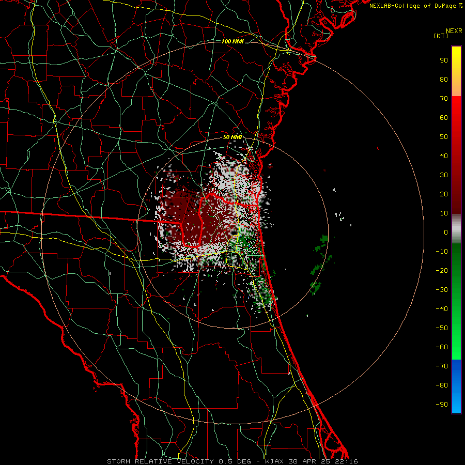Click the dark maroon segment near scale 20

pyautogui.click(x=456, y=194)
